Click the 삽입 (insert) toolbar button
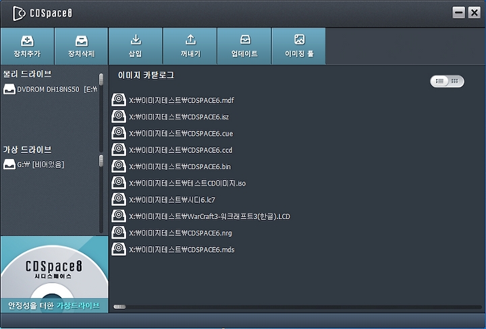 click(x=136, y=46)
